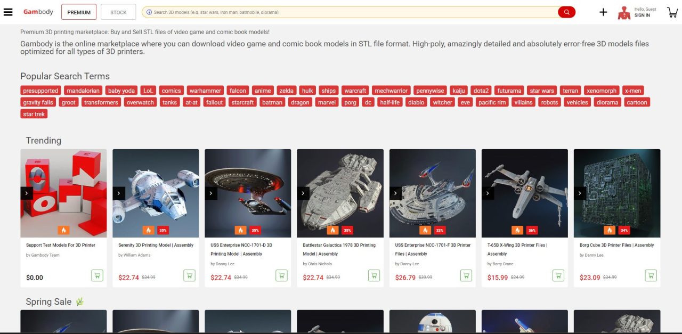The height and width of the screenshot is (334, 682).
Task: Open the hamburger menu icon
Action: [x=8, y=12]
